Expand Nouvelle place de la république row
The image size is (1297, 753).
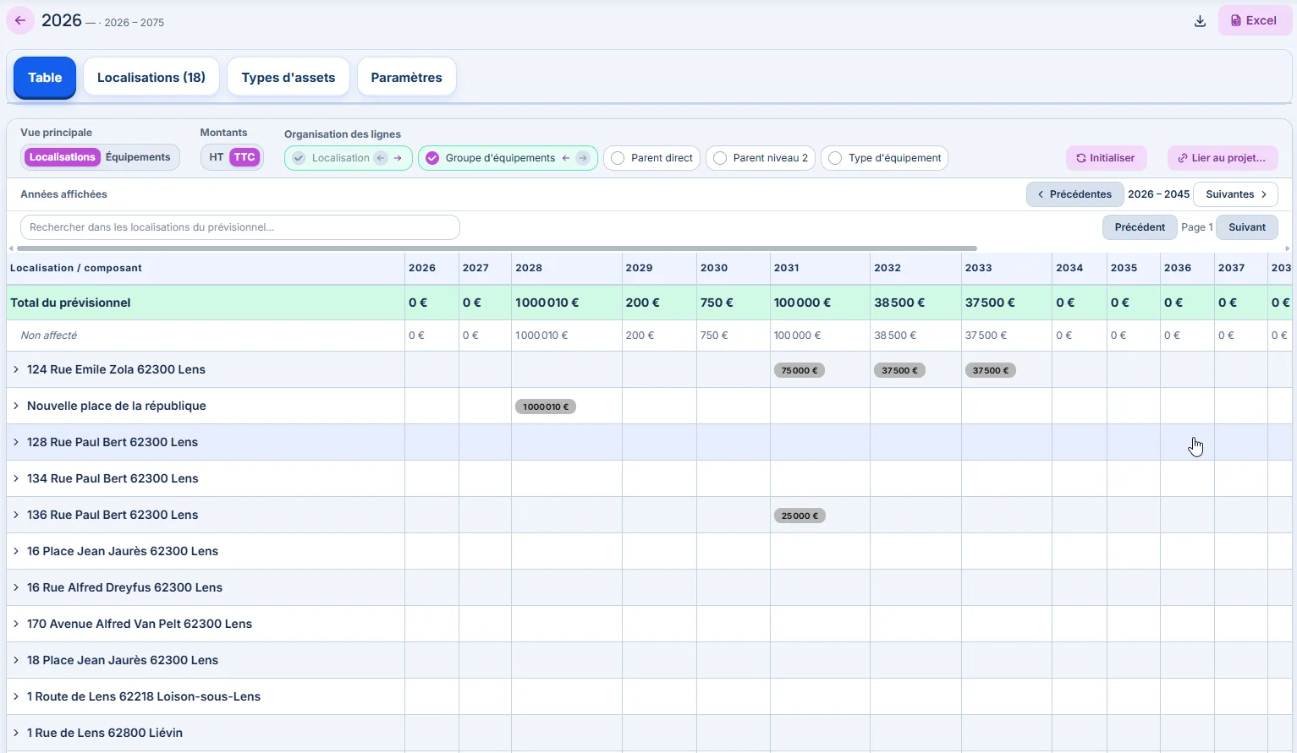pyautogui.click(x=16, y=406)
